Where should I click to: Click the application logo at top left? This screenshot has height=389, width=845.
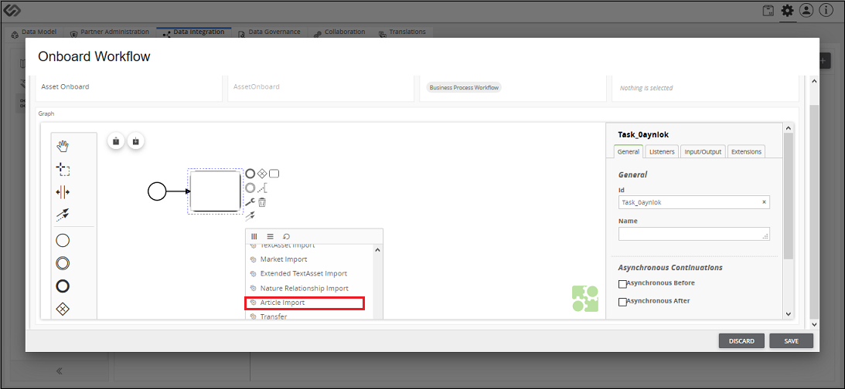pyautogui.click(x=12, y=11)
